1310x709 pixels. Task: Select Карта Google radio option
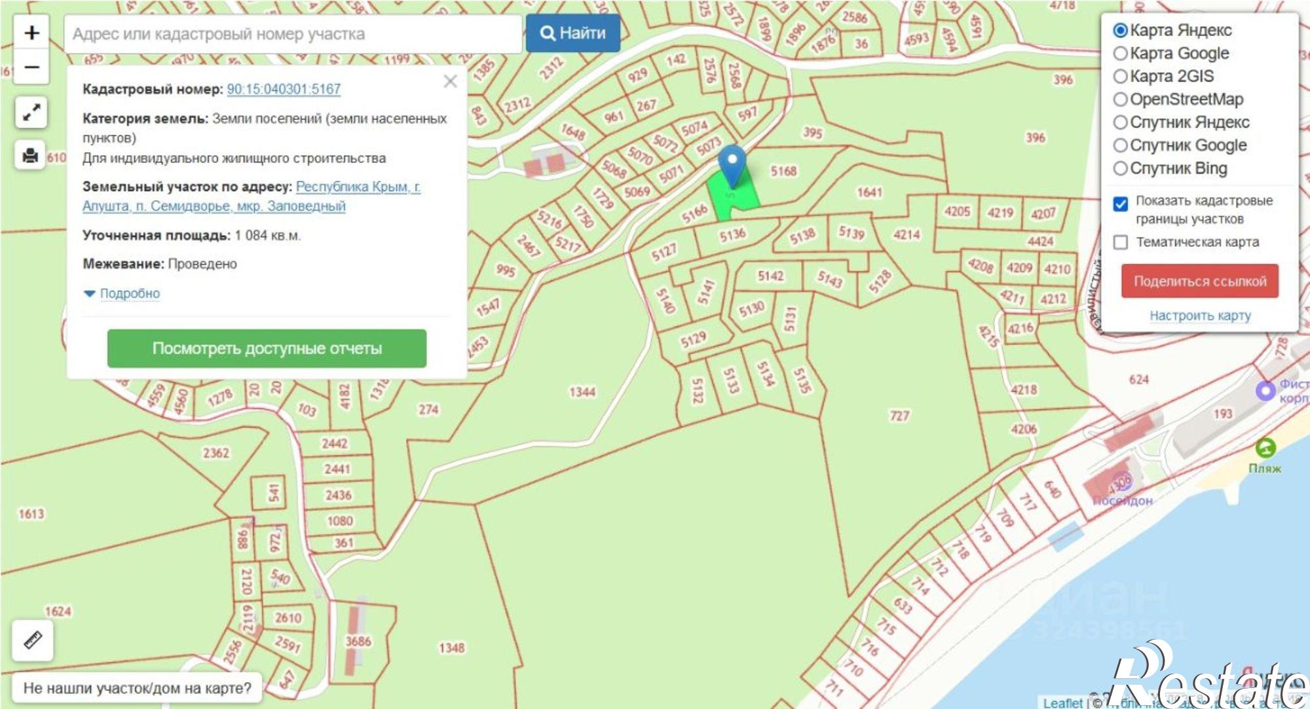(1120, 54)
